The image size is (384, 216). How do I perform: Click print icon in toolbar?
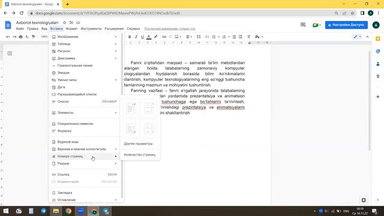coord(21,37)
